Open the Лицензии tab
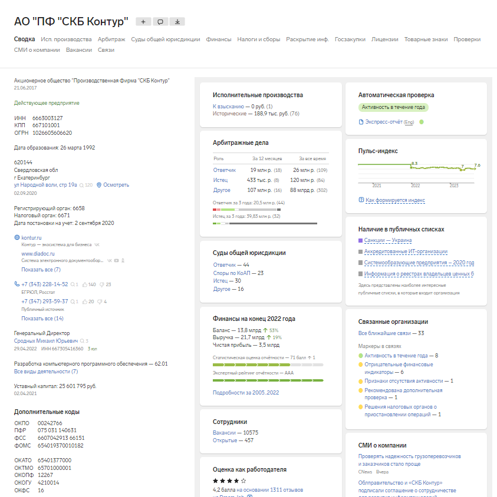Image resolution: width=497 pixels, height=497 pixels. (384, 39)
